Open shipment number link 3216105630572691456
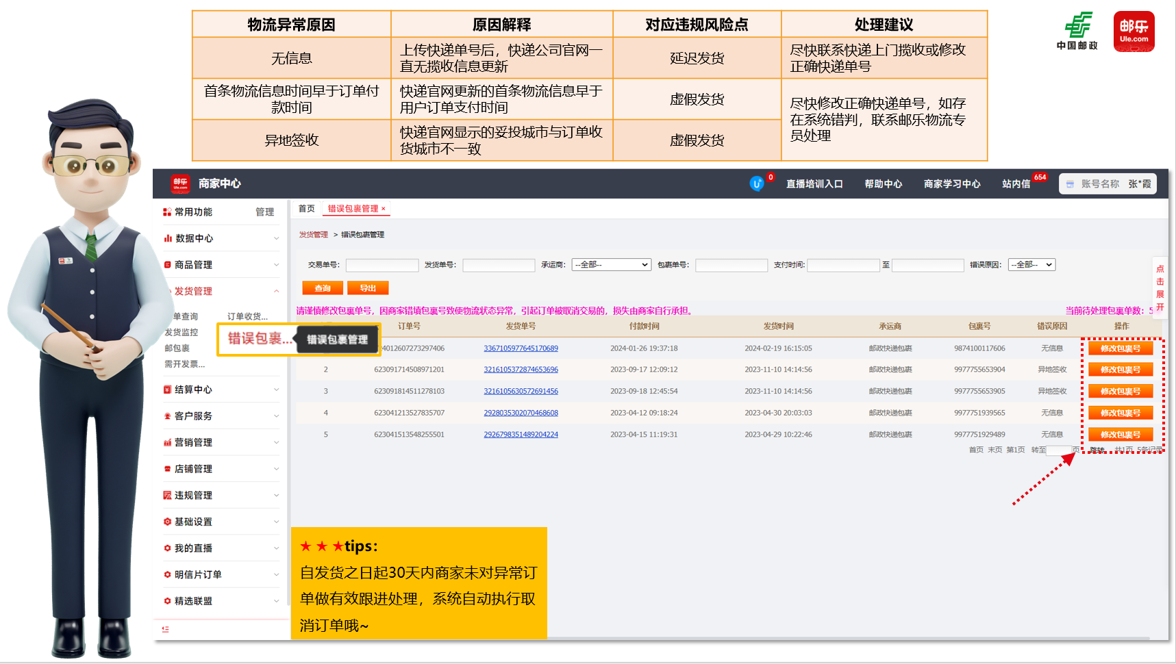The width and height of the screenshot is (1176, 664). (x=521, y=392)
